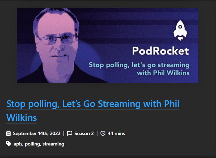The image size is (216, 158).
Task: Select the 'polling' tag
Action: (x=32, y=144)
